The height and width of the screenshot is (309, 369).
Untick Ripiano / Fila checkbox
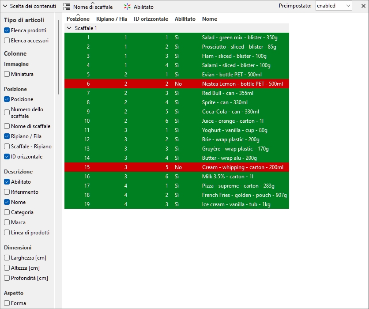7,136
